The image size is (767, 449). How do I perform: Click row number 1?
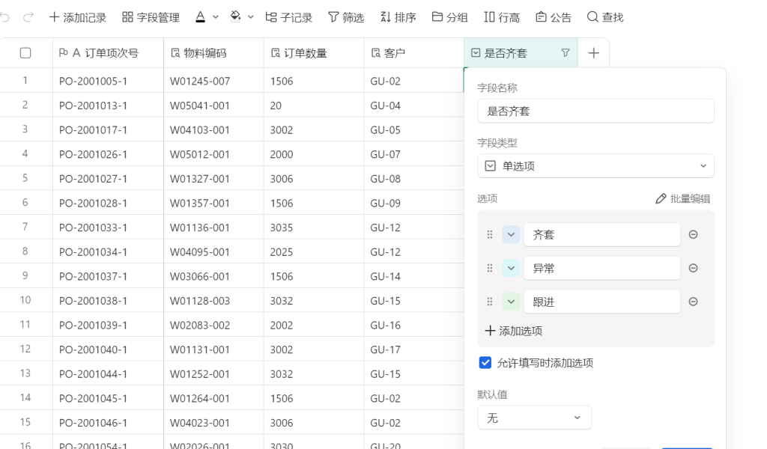pos(25,80)
